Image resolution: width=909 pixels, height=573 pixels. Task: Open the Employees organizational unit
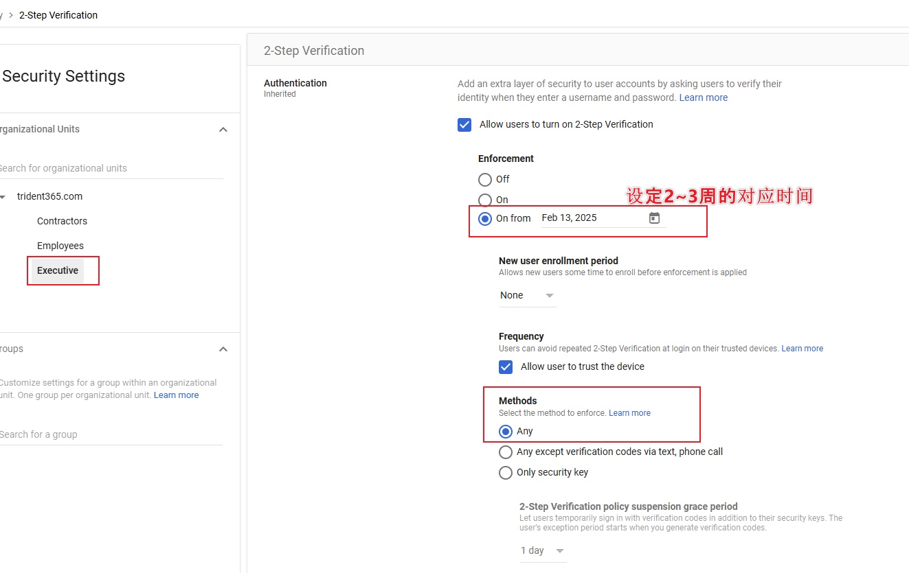click(60, 246)
